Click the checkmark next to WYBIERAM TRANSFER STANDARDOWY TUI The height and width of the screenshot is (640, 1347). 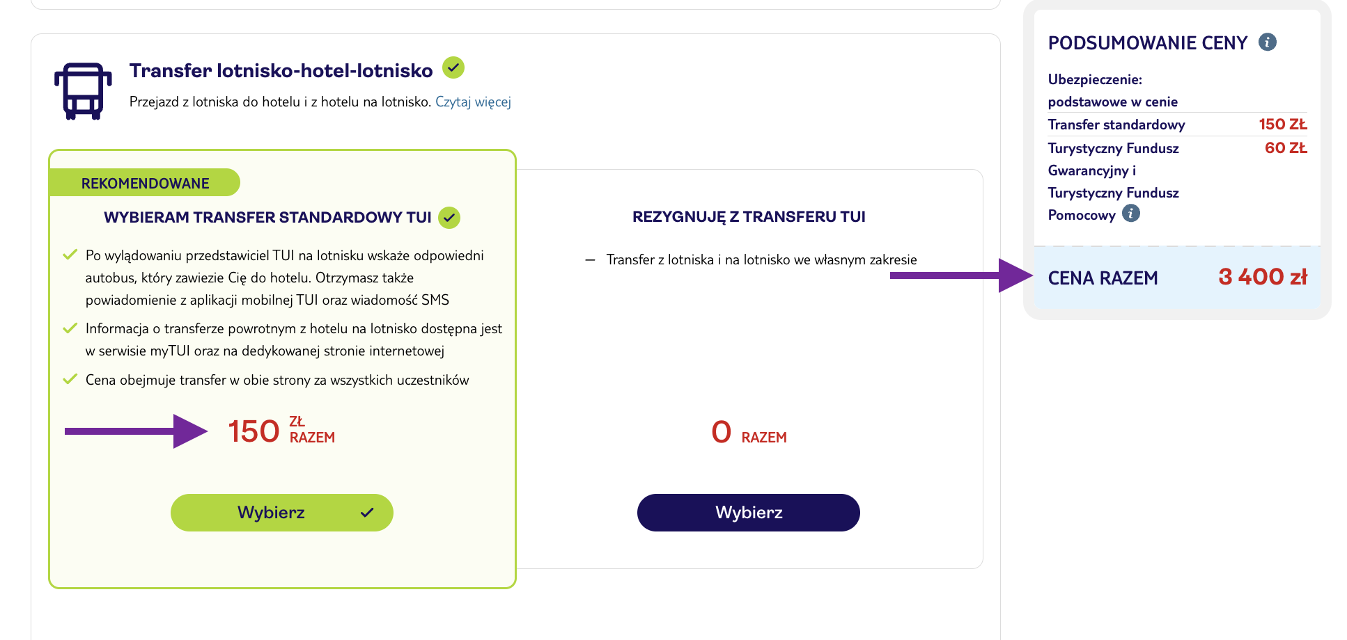[x=449, y=217]
